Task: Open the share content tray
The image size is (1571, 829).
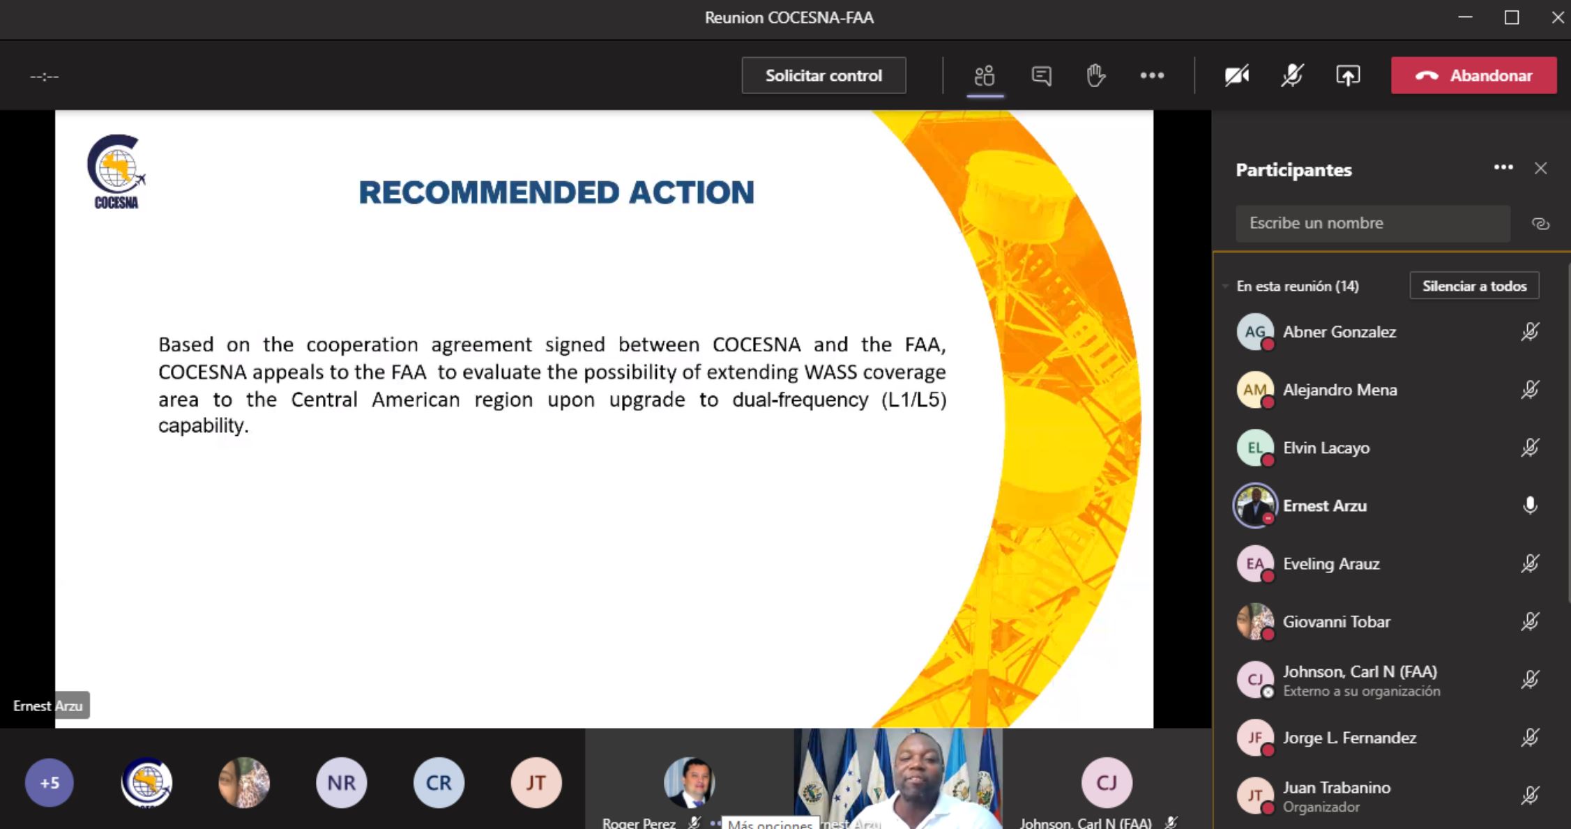Action: tap(1348, 75)
